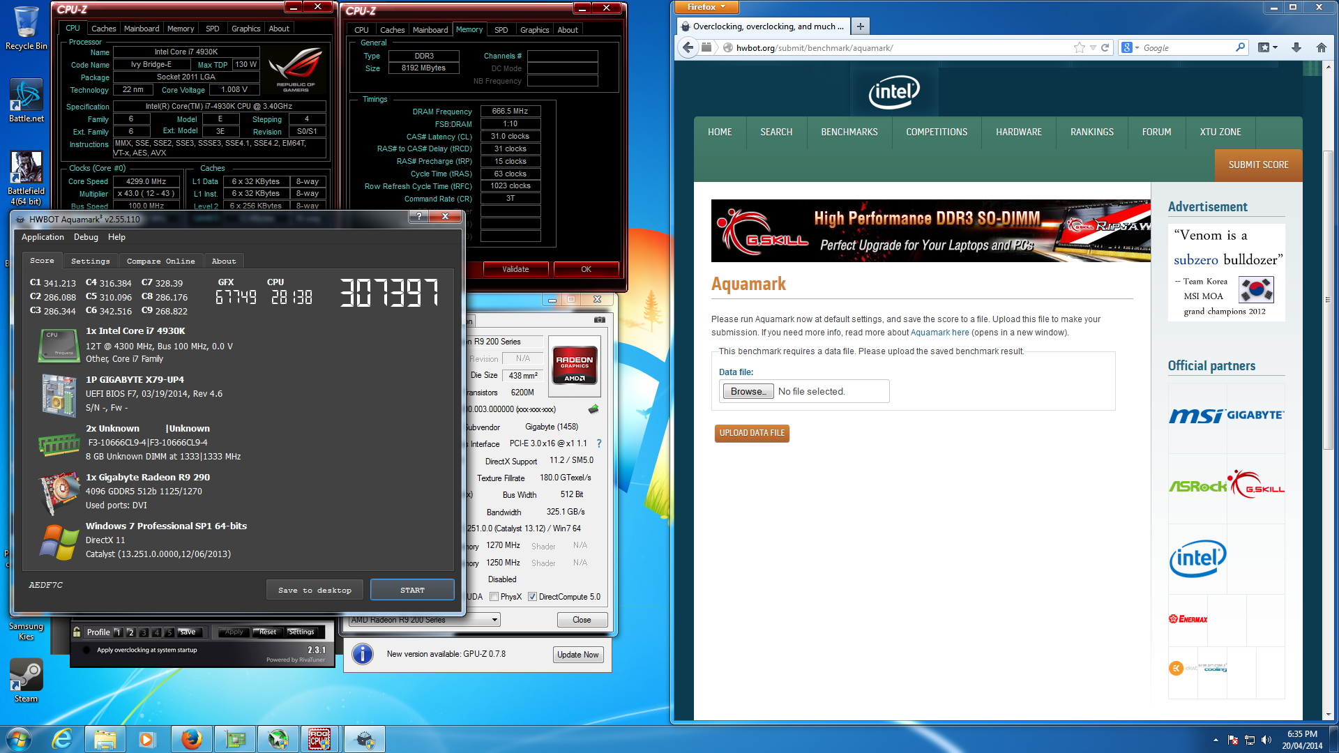Click the bus interface question mark in GPU-Z
This screenshot has width=1339, height=753.
pos(599,443)
